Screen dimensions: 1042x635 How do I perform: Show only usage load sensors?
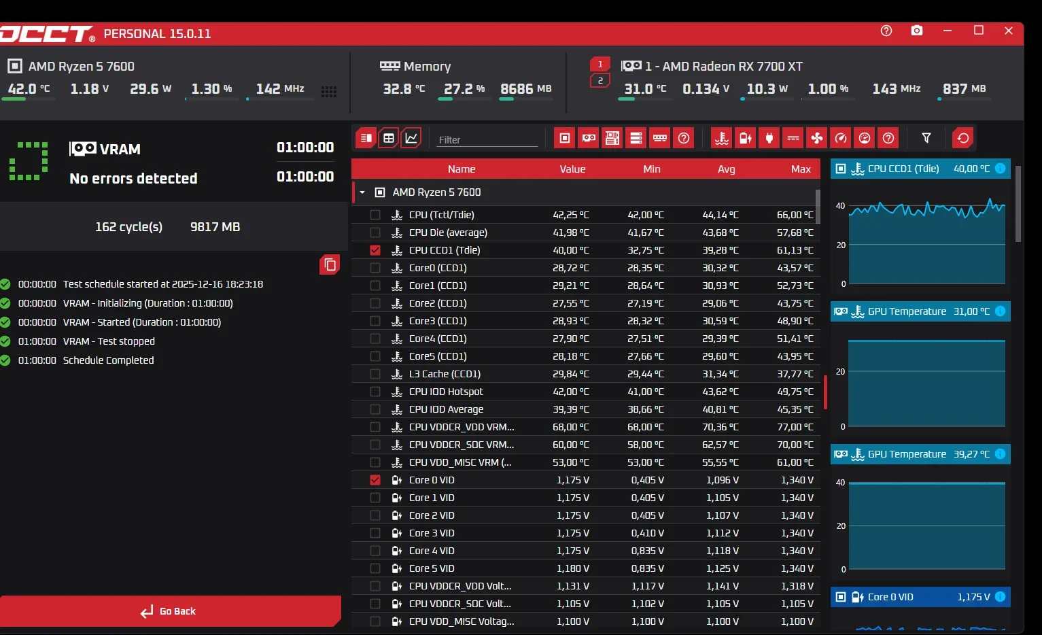click(865, 138)
